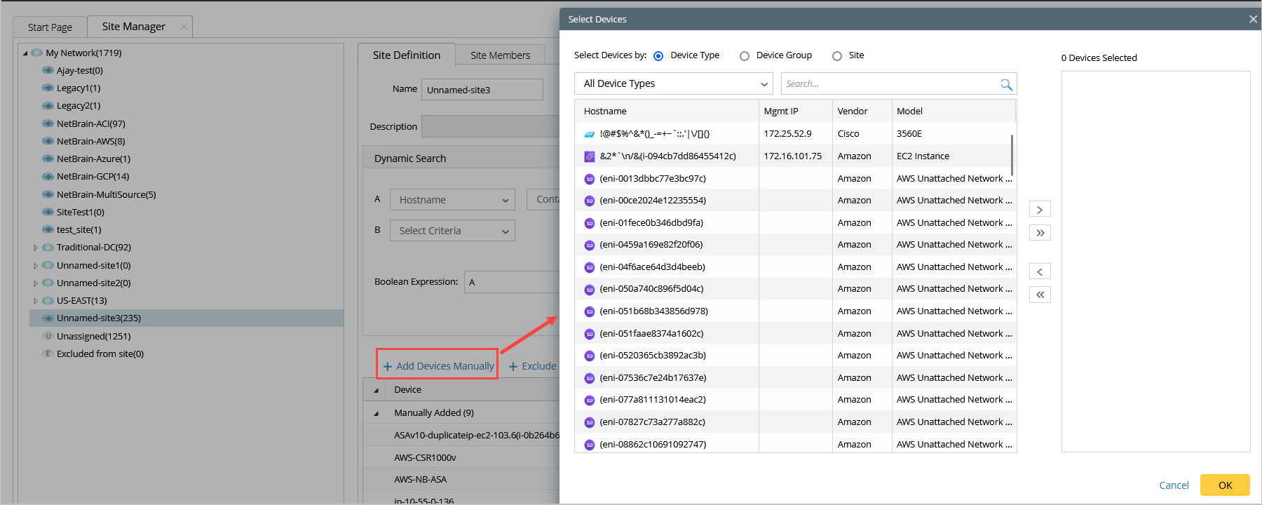
Task: Switch to the Site Members tab
Action: click(x=500, y=55)
